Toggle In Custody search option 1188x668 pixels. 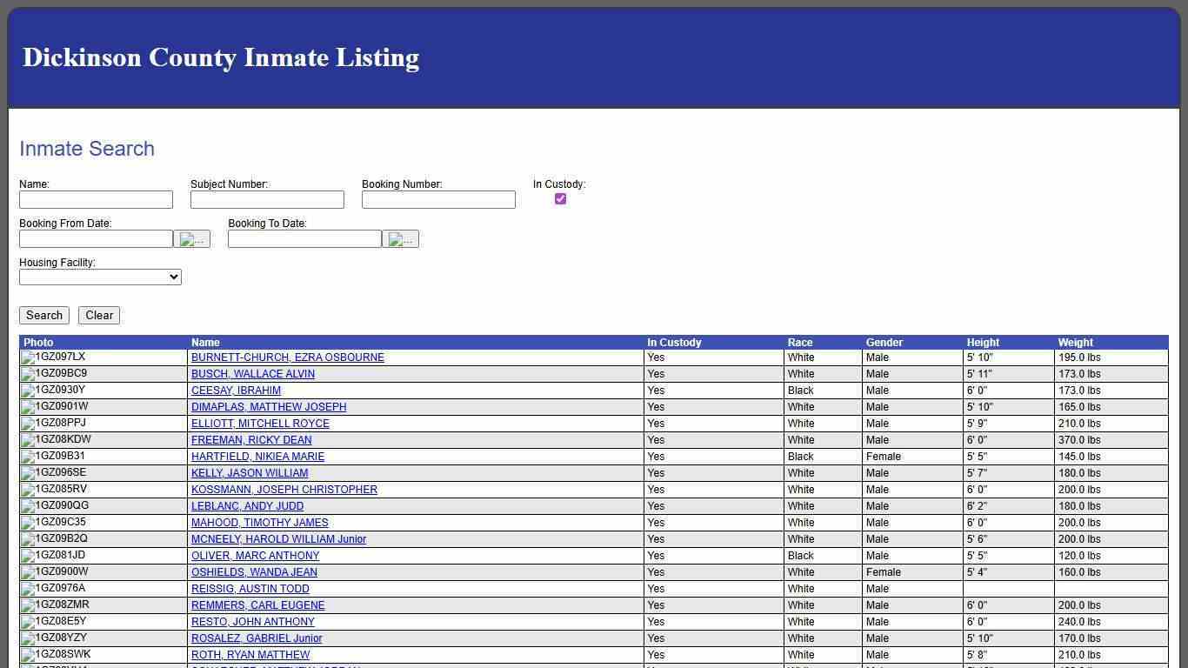560,198
